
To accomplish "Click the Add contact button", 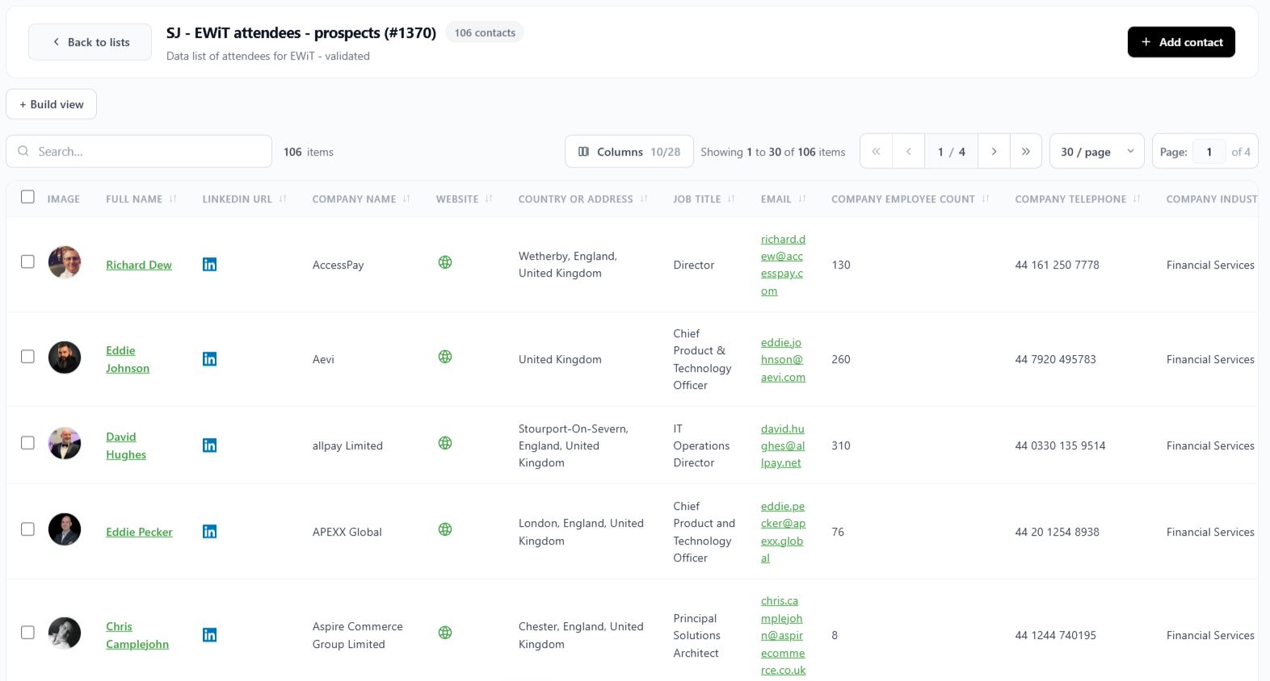I will pyautogui.click(x=1181, y=42).
